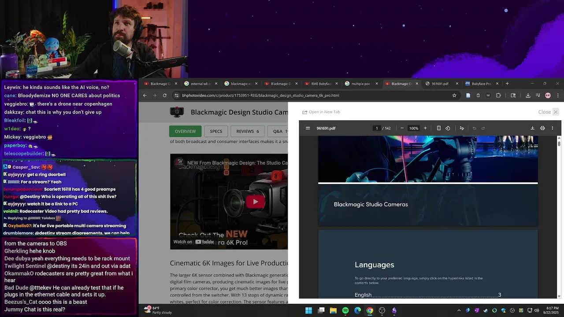The width and height of the screenshot is (564, 317).
Task: Click the Languages heading in the PDF
Action: 375,265
